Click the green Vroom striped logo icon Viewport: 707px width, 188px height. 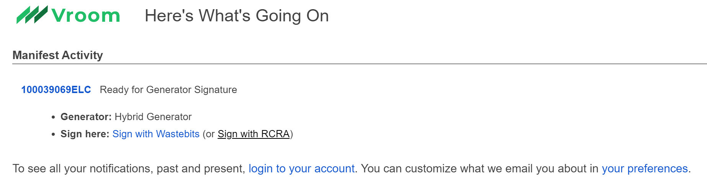tap(32, 15)
